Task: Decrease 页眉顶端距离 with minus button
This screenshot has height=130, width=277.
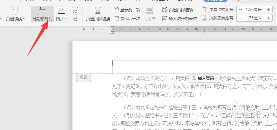Action: point(240,10)
